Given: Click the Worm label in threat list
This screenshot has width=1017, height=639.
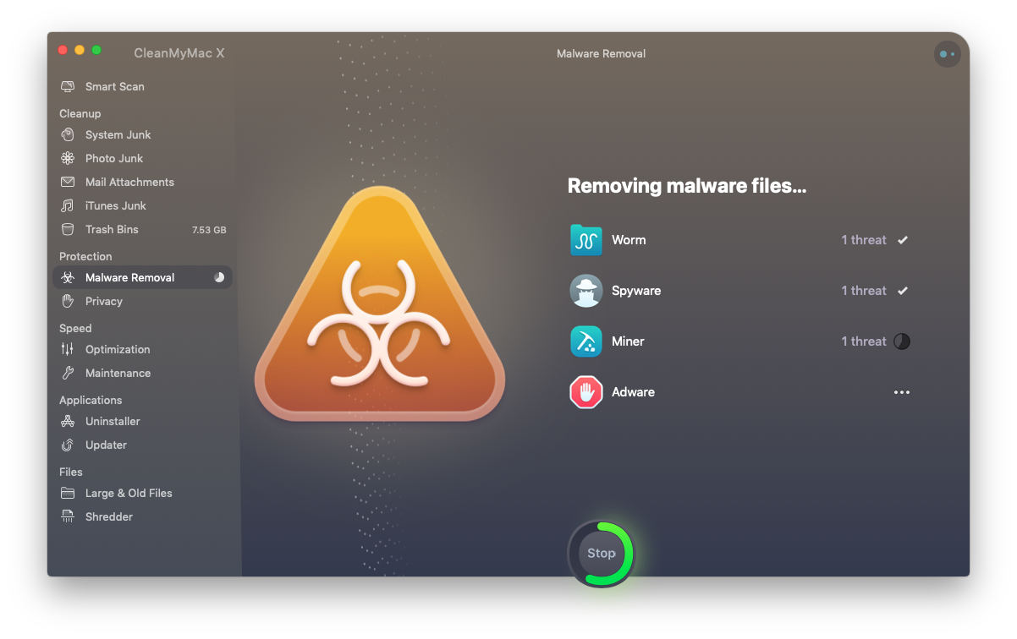Looking at the screenshot, I should (629, 240).
